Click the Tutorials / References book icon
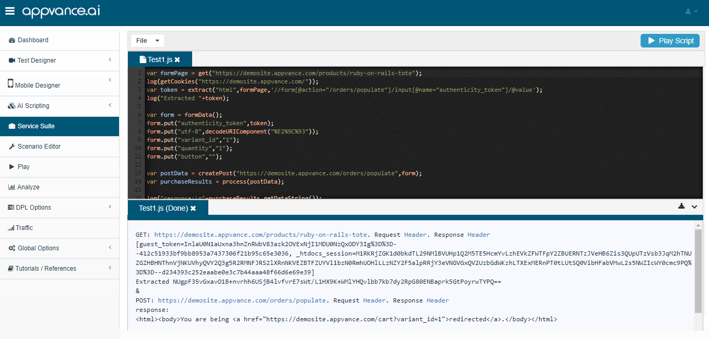709x339 pixels. click(x=11, y=269)
